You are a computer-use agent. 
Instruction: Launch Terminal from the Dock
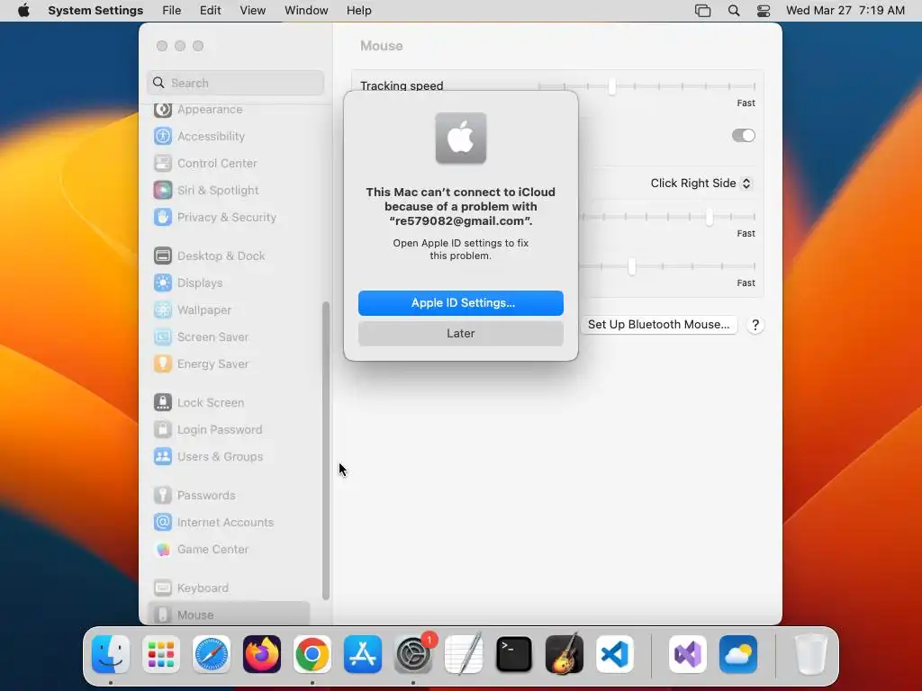click(x=514, y=654)
